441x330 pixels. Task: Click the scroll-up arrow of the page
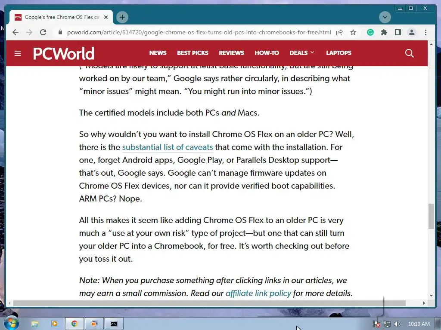pos(431,45)
